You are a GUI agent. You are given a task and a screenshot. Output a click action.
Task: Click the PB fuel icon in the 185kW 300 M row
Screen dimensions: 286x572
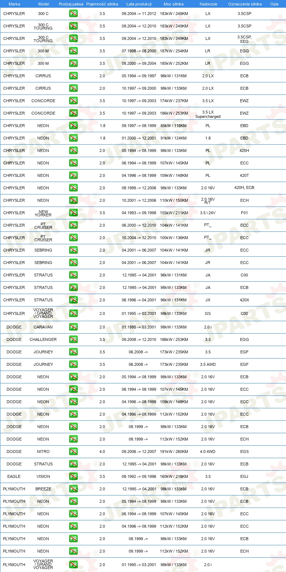(73, 63)
